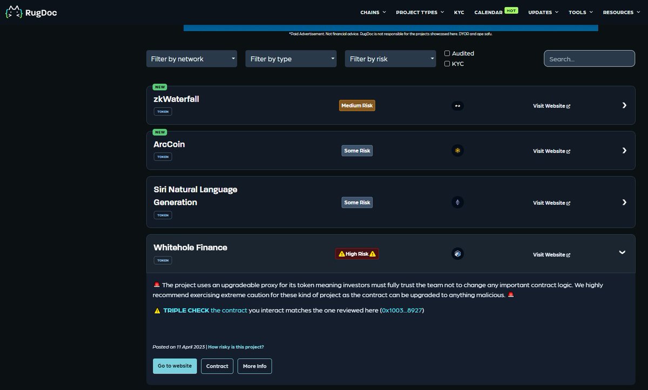Expand the Siri Natural Language Generation chevron
The width and height of the screenshot is (648, 390).
tap(624, 203)
